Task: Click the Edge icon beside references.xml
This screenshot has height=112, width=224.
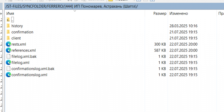Action: click(x=8, y=50)
